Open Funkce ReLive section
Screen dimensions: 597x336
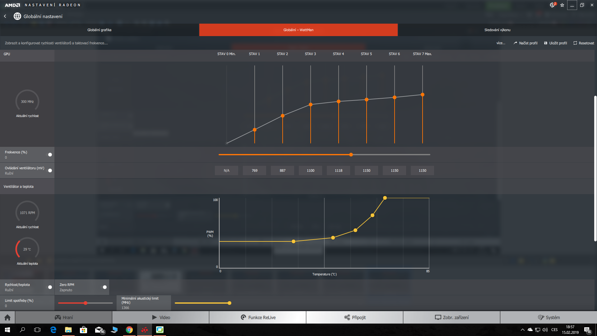(257, 317)
